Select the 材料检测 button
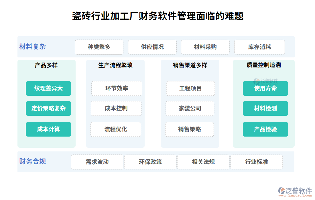Screen dimensions: 315x200 [265, 108]
